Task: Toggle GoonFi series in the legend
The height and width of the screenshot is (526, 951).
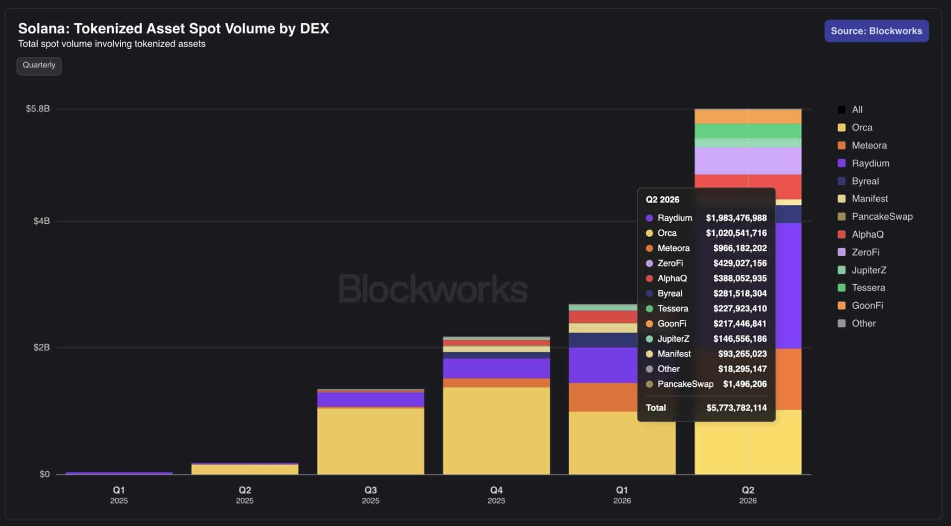Action: [x=860, y=305]
